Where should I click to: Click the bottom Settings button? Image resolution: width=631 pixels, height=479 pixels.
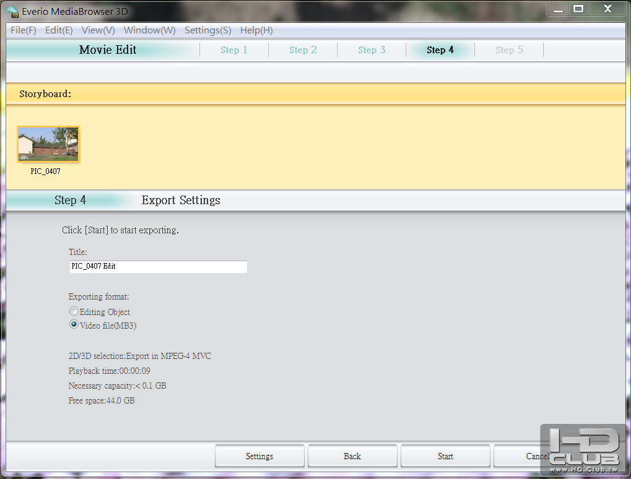pos(259,456)
